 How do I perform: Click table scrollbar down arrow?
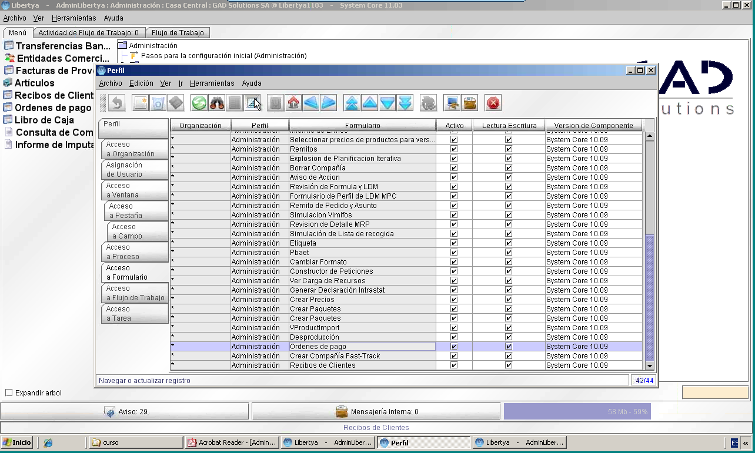click(x=650, y=366)
